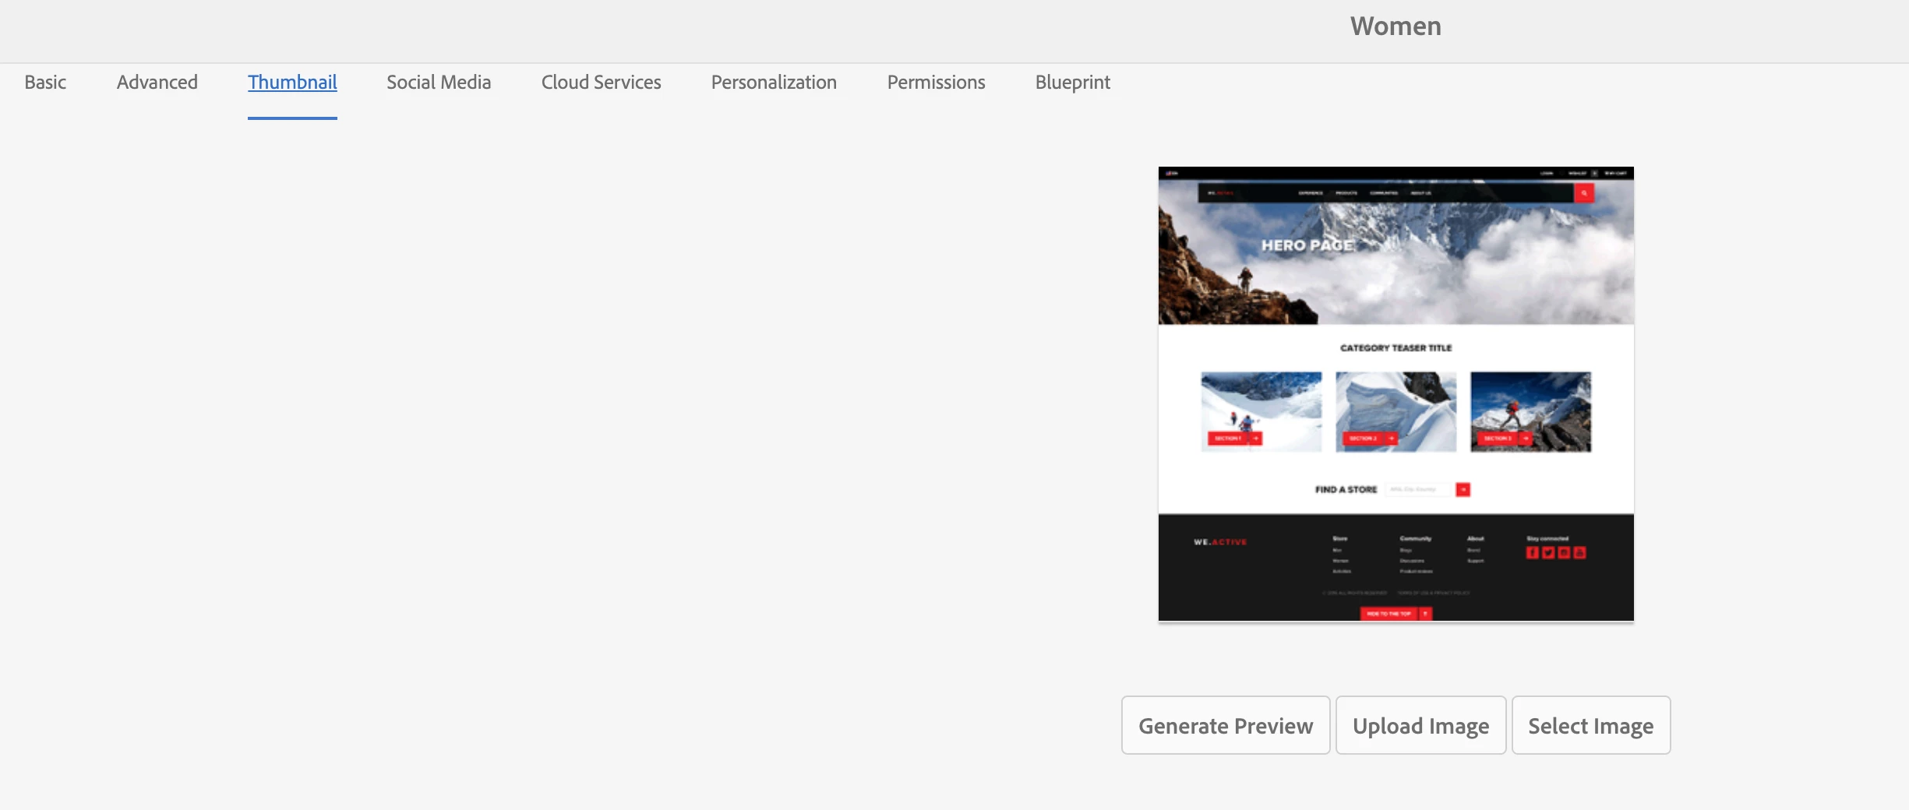The image size is (1909, 810).
Task: Click the Generate Preview button
Action: pos(1226,725)
